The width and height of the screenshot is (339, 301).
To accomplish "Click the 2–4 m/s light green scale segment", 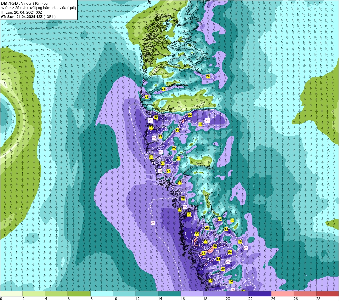I will (x=34, y=294).
